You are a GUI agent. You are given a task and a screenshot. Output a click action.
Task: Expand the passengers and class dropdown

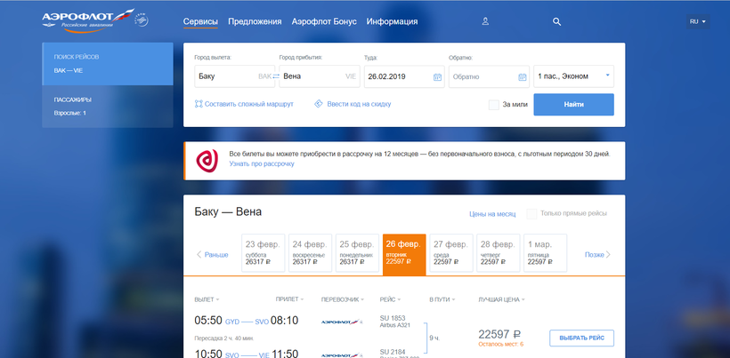[x=573, y=76]
